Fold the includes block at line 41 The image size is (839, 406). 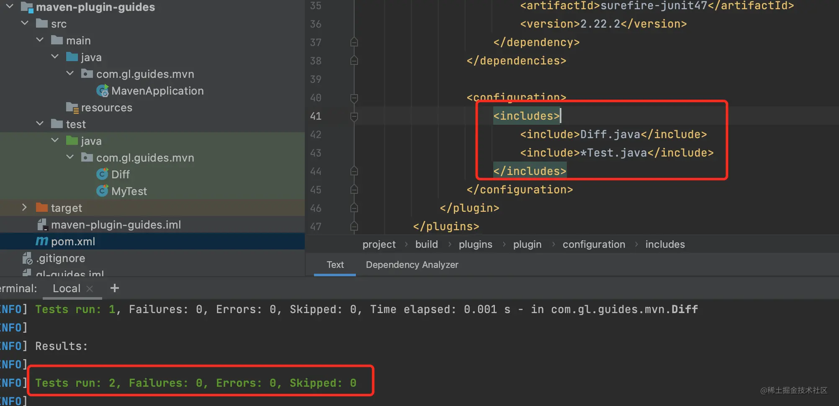click(x=354, y=116)
